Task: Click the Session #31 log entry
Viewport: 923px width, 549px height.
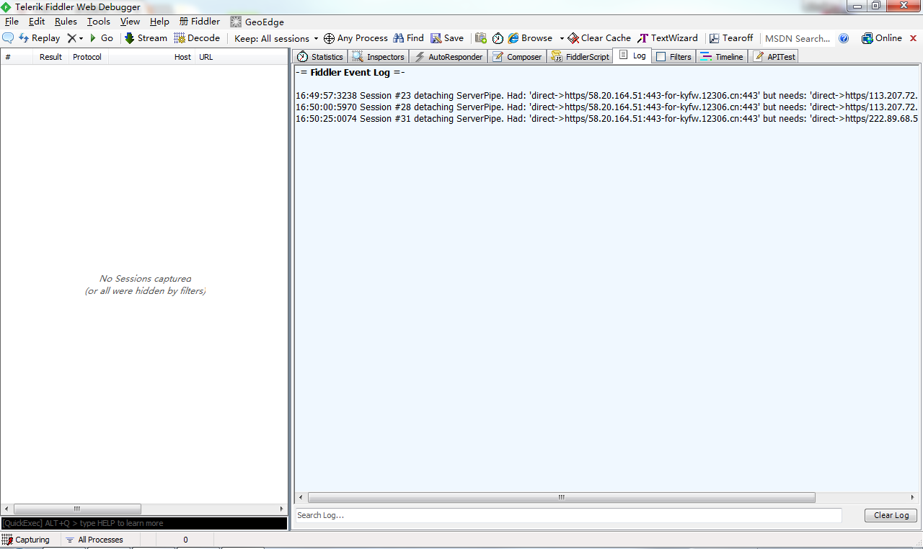Action: pyautogui.click(x=606, y=118)
